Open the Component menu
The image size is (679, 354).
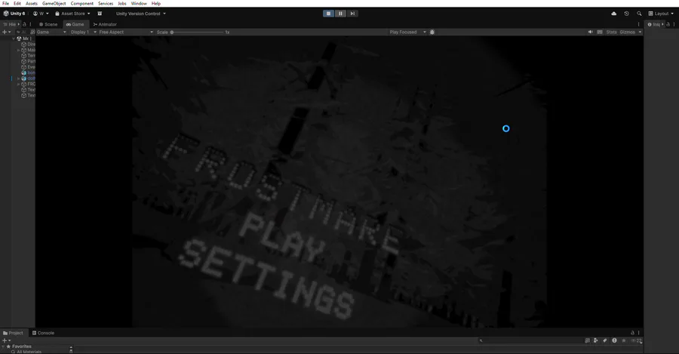tap(81, 4)
